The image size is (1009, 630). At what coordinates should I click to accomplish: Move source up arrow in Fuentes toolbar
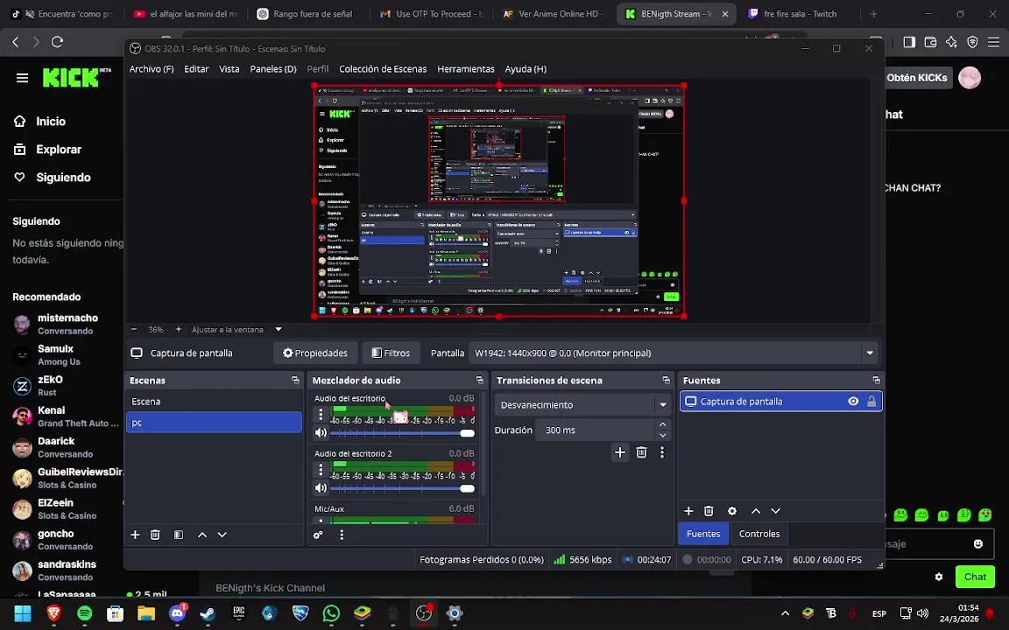click(x=756, y=511)
